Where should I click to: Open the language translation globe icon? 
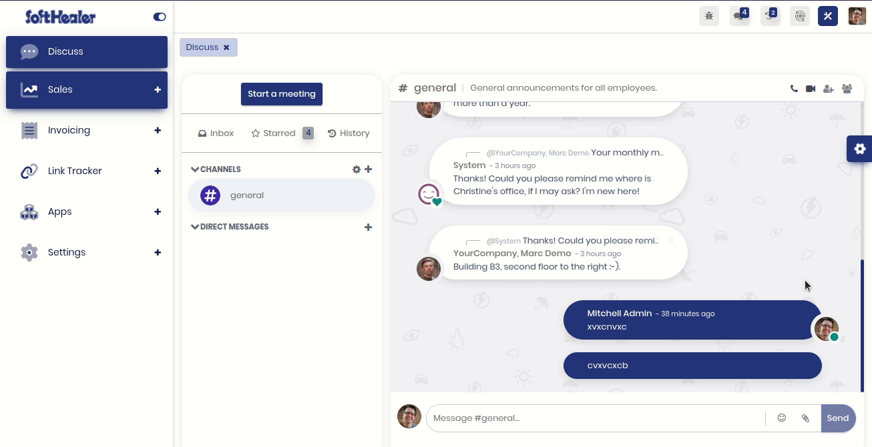pos(800,16)
